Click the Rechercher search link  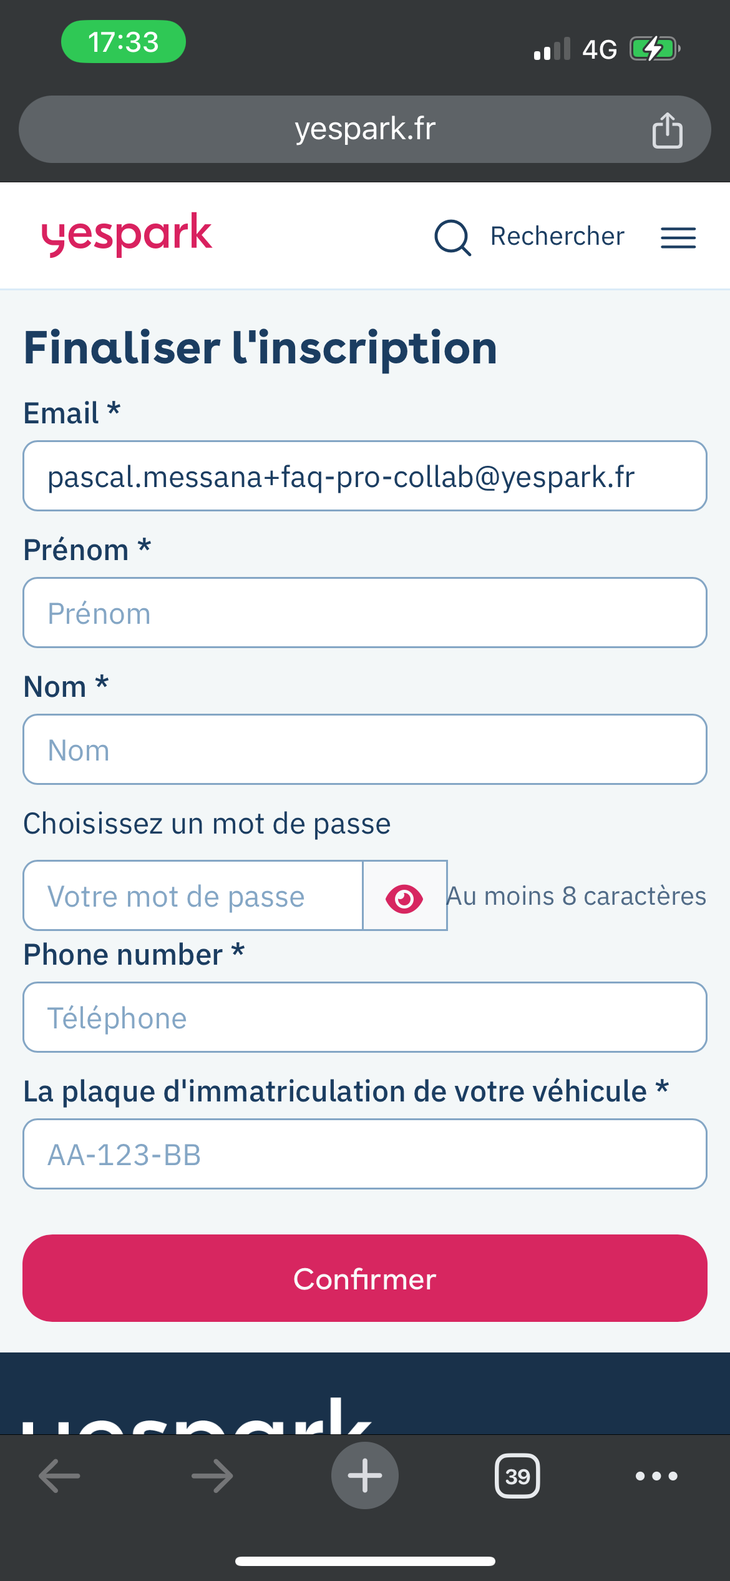click(x=557, y=237)
